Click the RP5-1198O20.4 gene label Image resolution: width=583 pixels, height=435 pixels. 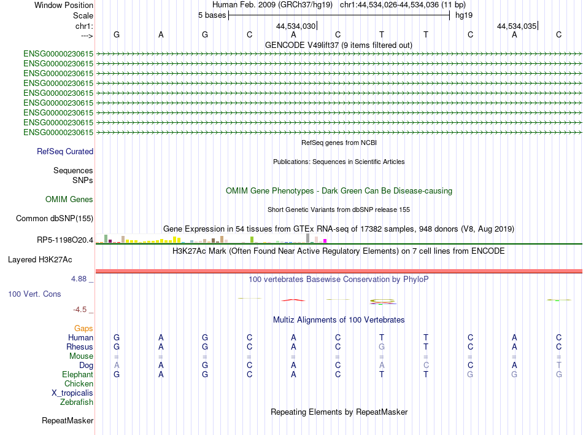click(x=65, y=240)
